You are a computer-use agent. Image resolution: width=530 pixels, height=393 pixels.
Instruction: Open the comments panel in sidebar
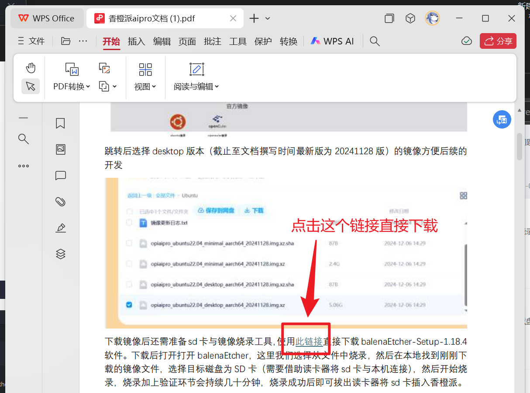pos(61,176)
